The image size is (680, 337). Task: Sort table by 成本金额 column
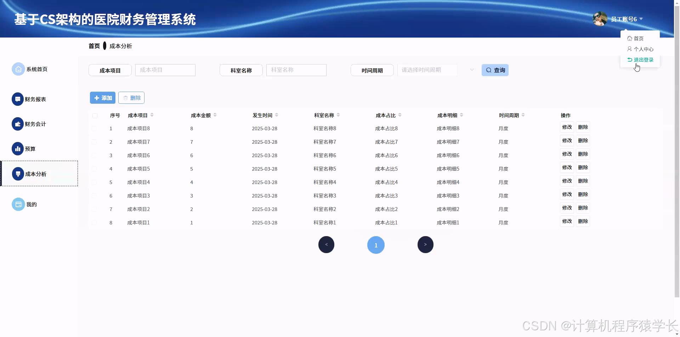tap(215, 115)
